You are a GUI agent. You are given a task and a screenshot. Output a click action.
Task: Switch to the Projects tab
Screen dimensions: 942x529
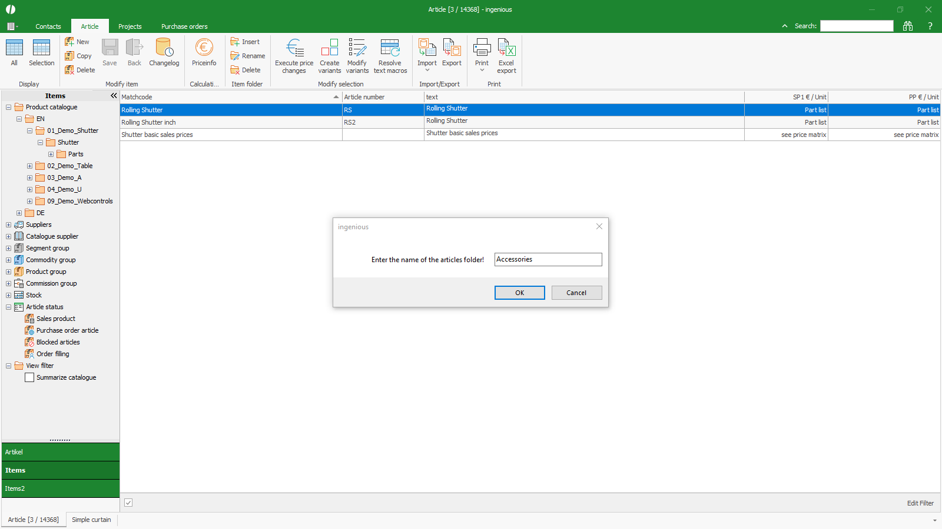(130, 26)
